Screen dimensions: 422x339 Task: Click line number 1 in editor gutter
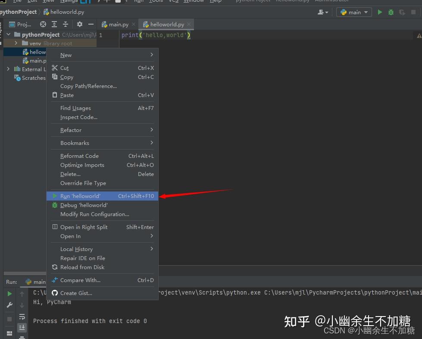(x=101, y=35)
